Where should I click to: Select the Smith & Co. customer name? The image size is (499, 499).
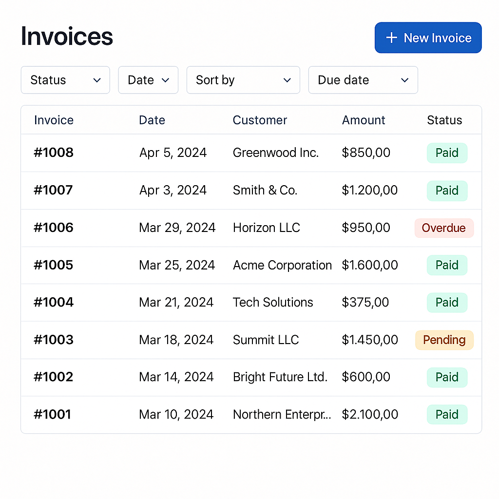[265, 190]
